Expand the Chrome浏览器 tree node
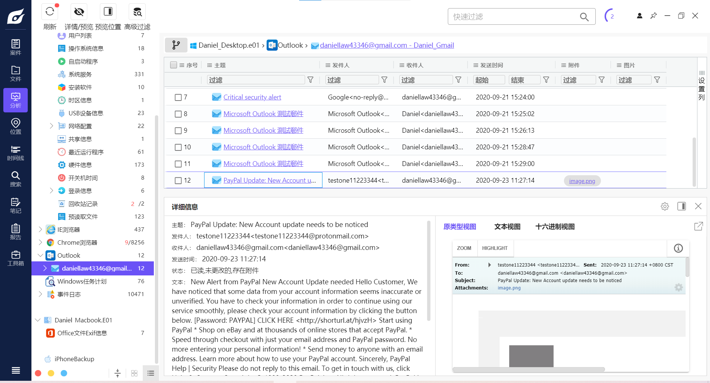The image size is (710, 383). click(40, 243)
